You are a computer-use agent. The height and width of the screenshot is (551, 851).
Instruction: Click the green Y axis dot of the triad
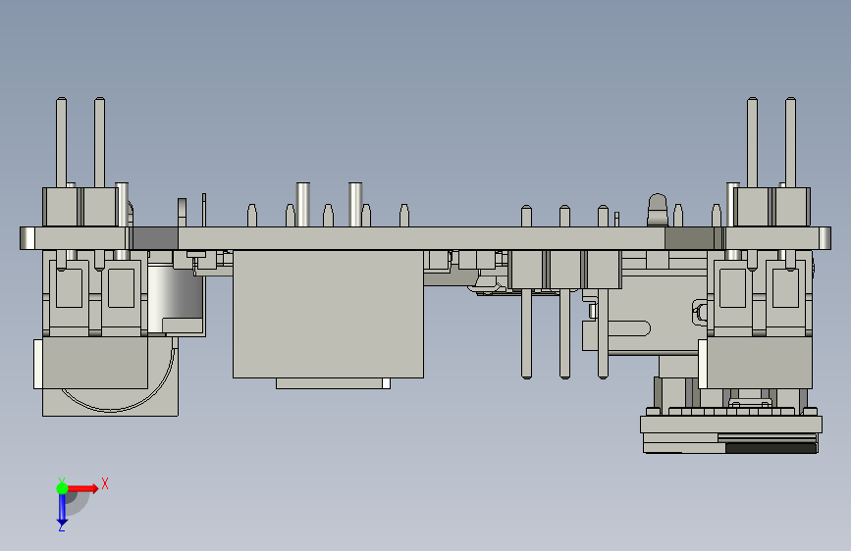pos(62,488)
